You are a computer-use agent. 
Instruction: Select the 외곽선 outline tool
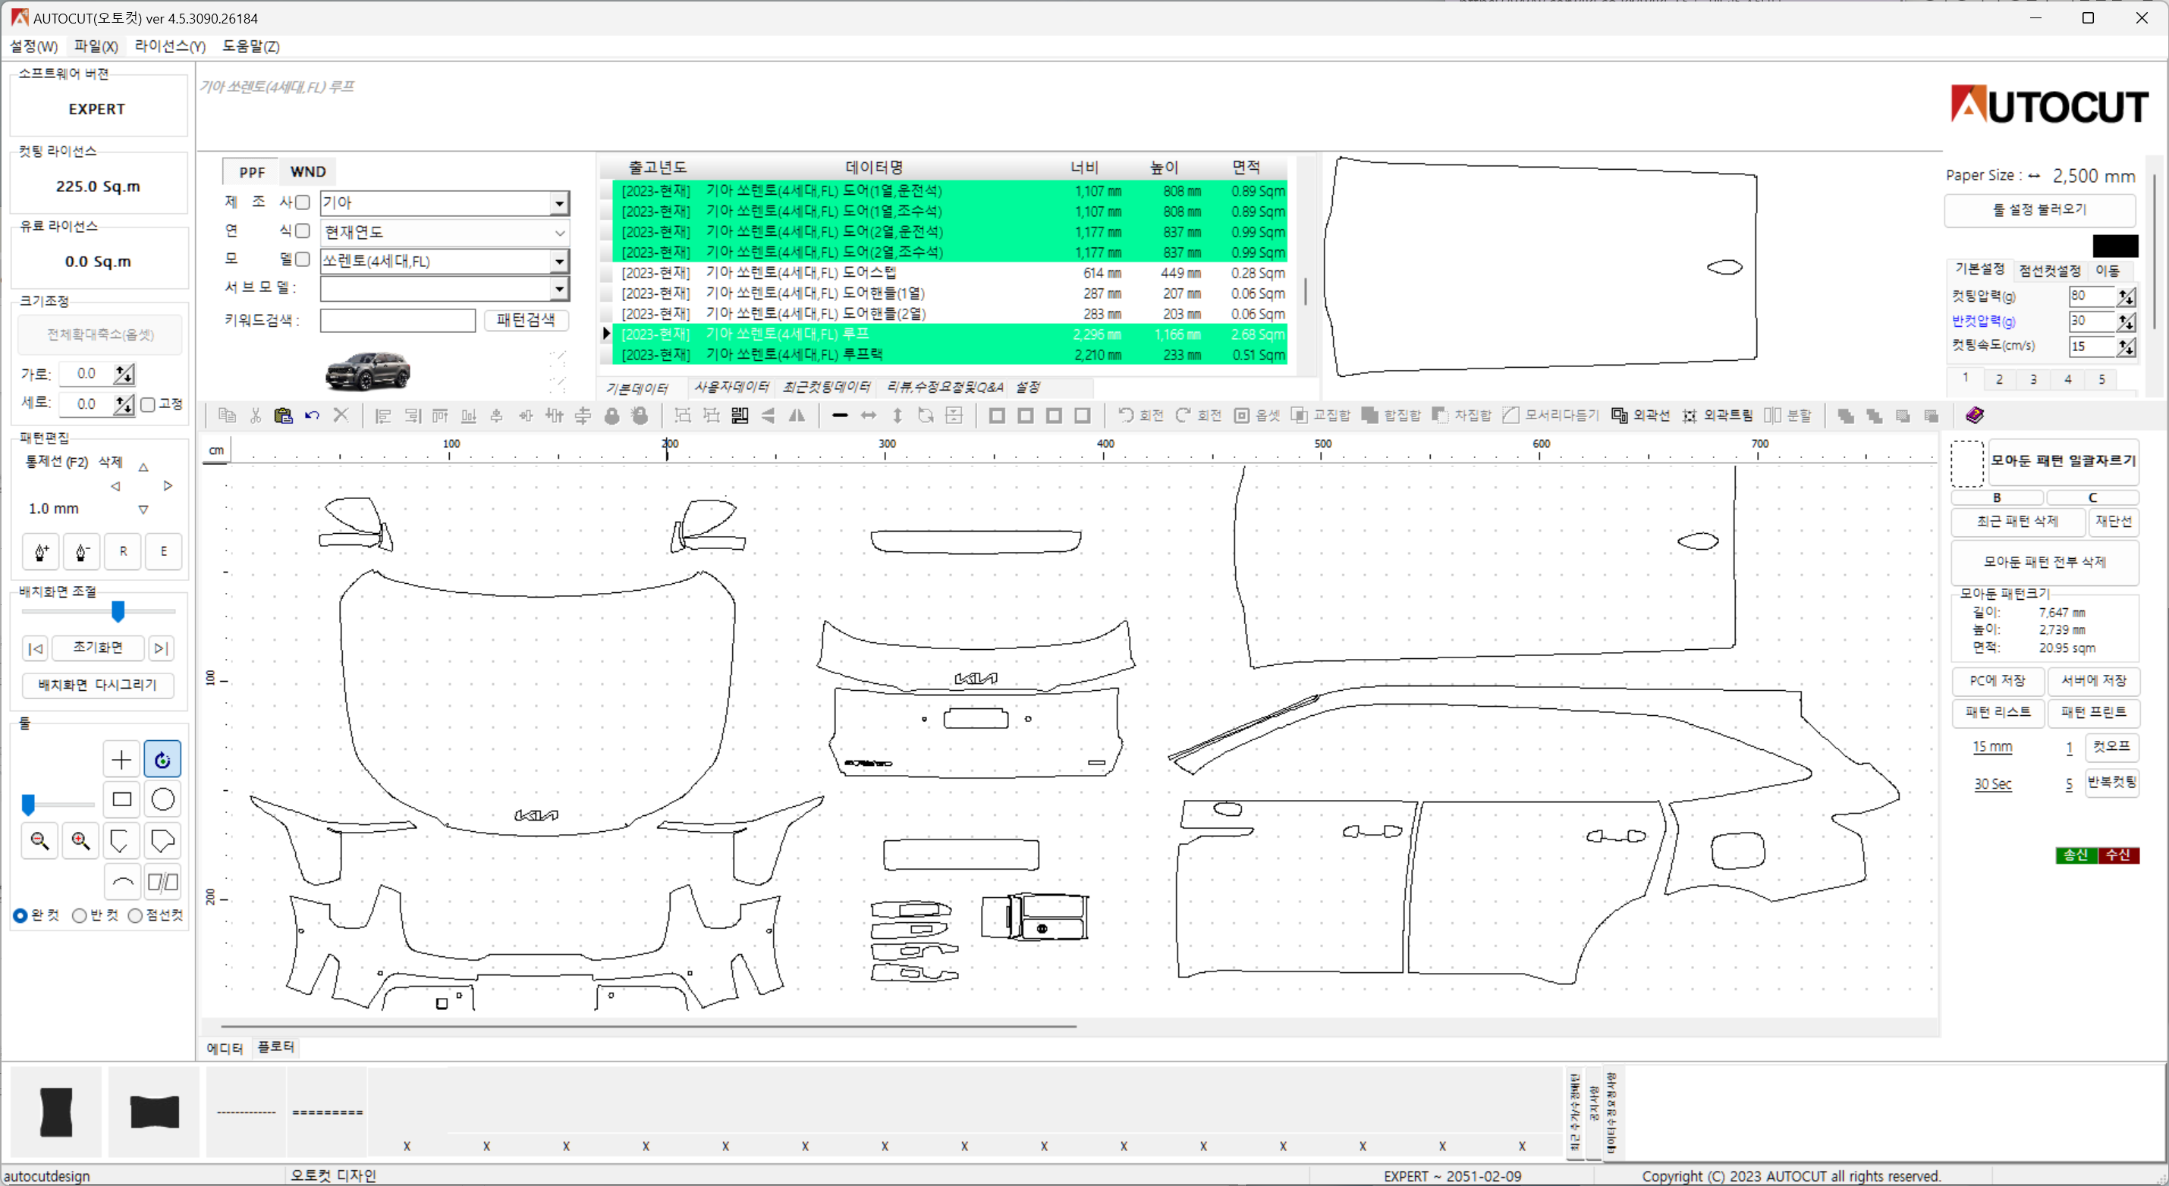1640,415
